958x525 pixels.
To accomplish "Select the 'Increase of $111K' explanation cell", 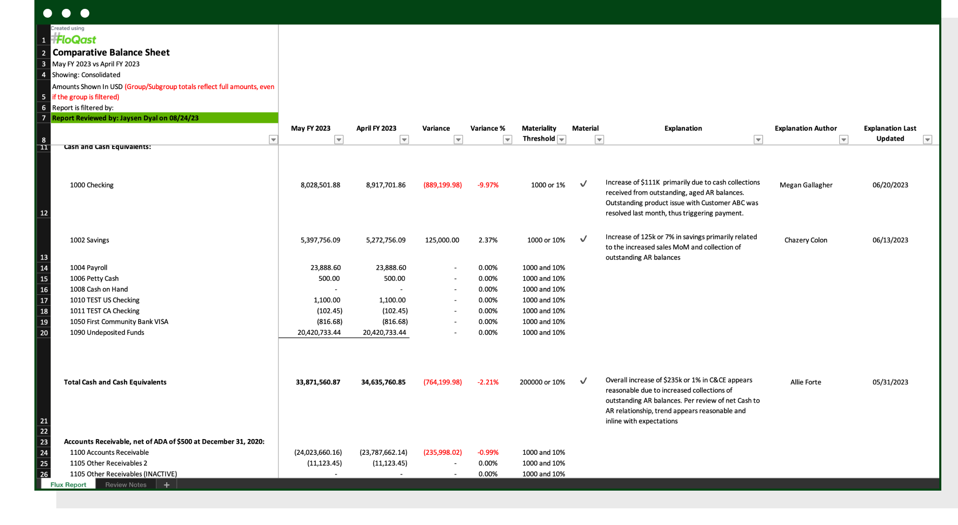I will pyautogui.click(x=682, y=198).
